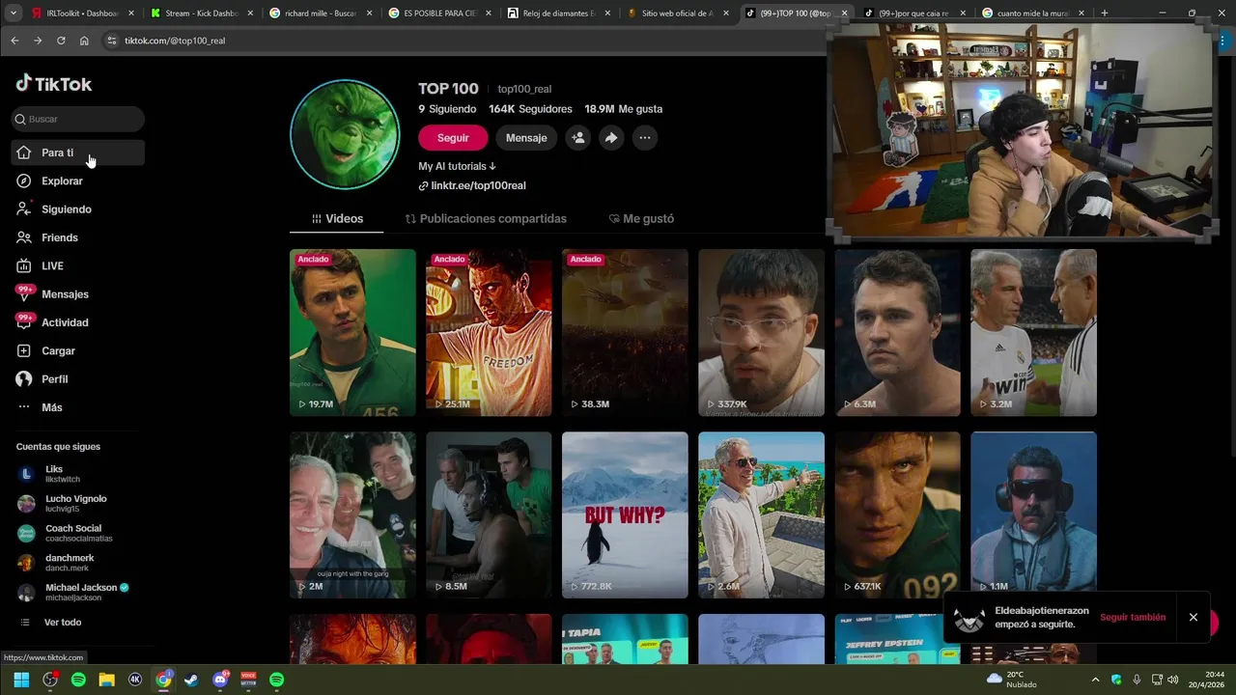The width and height of the screenshot is (1236, 695).
Task: Open followed account Liks
Action: (x=77, y=474)
